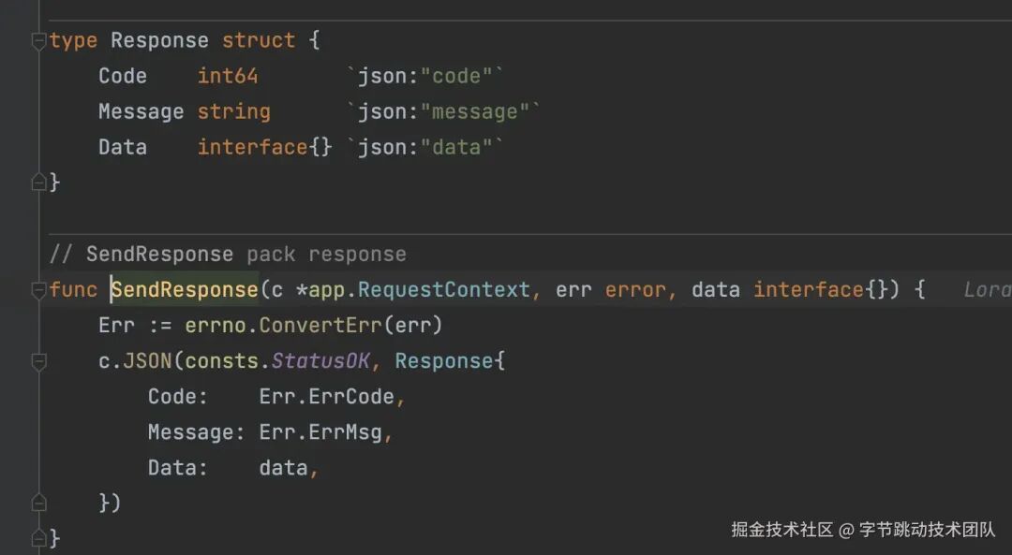Click the Response type name in struct declaration
The image size is (1012, 555).
[159, 40]
